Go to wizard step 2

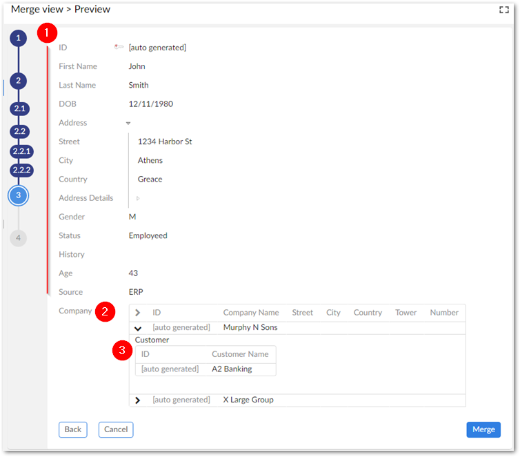(18, 81)
